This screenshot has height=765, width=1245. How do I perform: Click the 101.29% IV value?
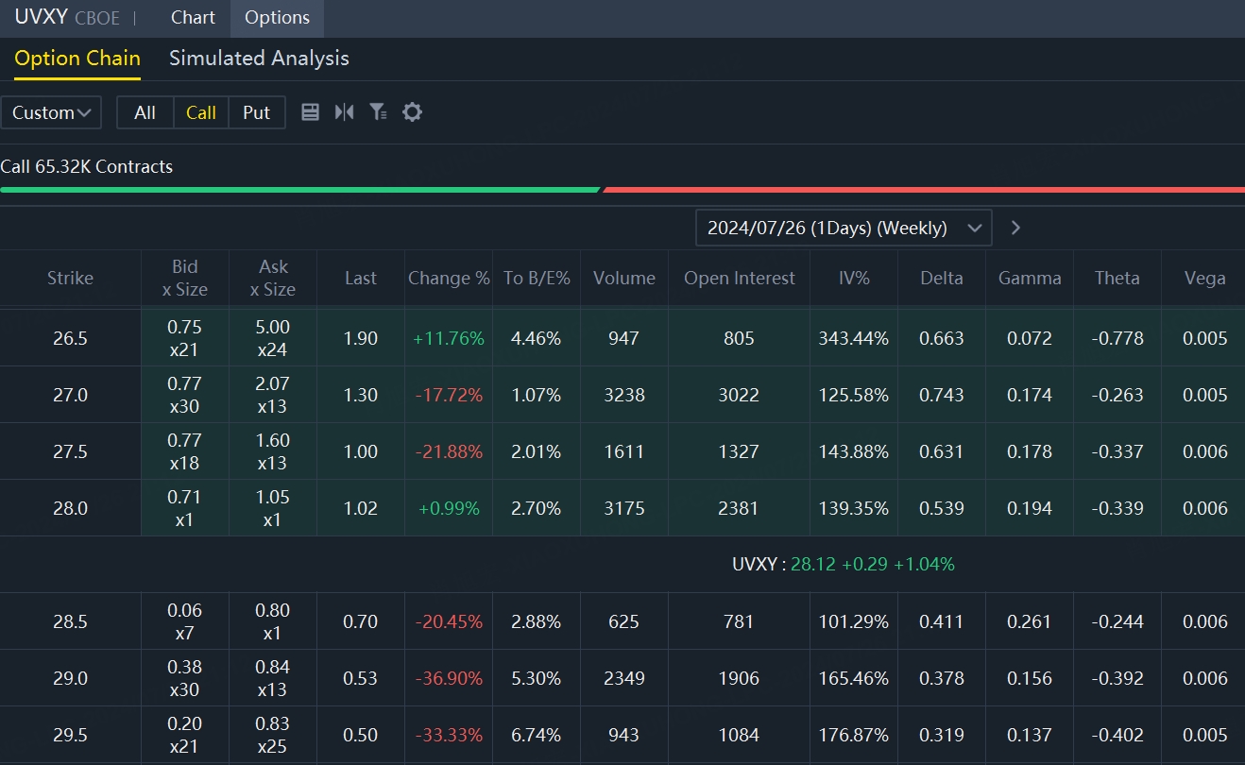[854, 621]
